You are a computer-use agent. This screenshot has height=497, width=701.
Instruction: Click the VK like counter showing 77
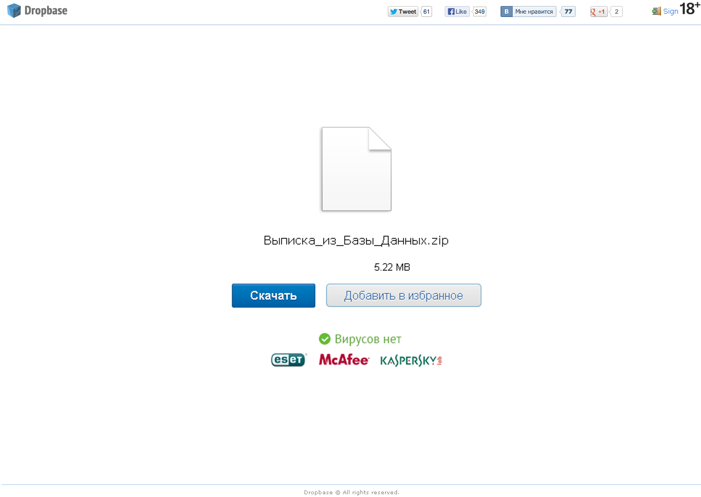click(568, 12)
